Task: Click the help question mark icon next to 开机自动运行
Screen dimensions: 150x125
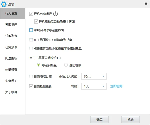Action: click(55, 14)
